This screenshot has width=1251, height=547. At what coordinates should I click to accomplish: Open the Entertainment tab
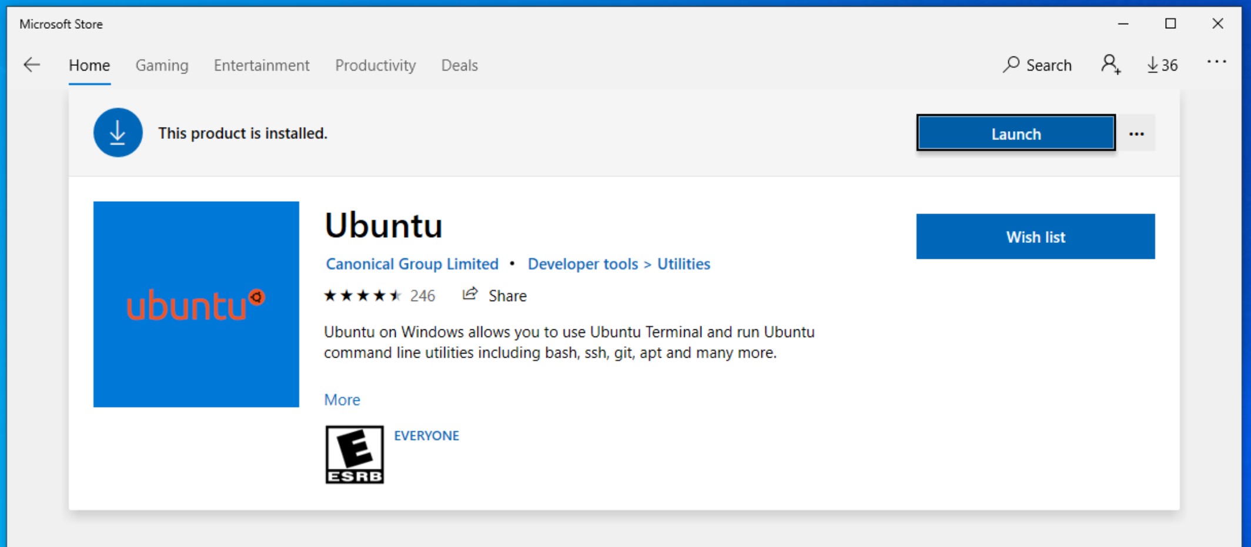[262, 65]
